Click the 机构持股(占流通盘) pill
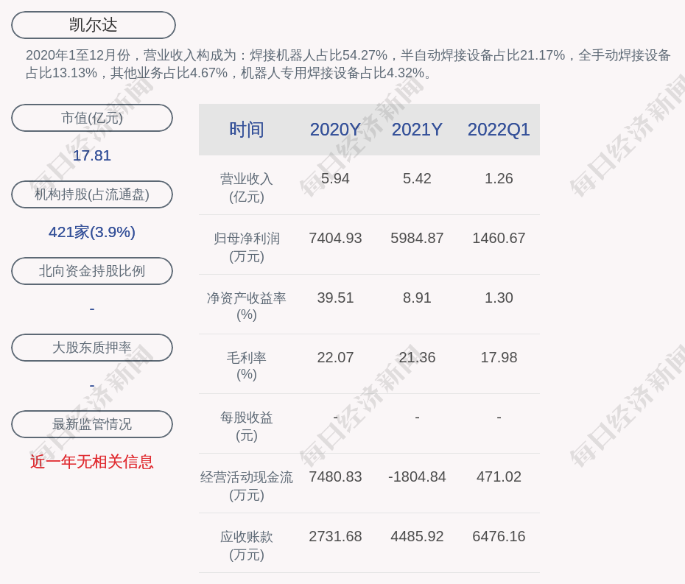The width and height of the screenshot is (685, 584). 92,194
